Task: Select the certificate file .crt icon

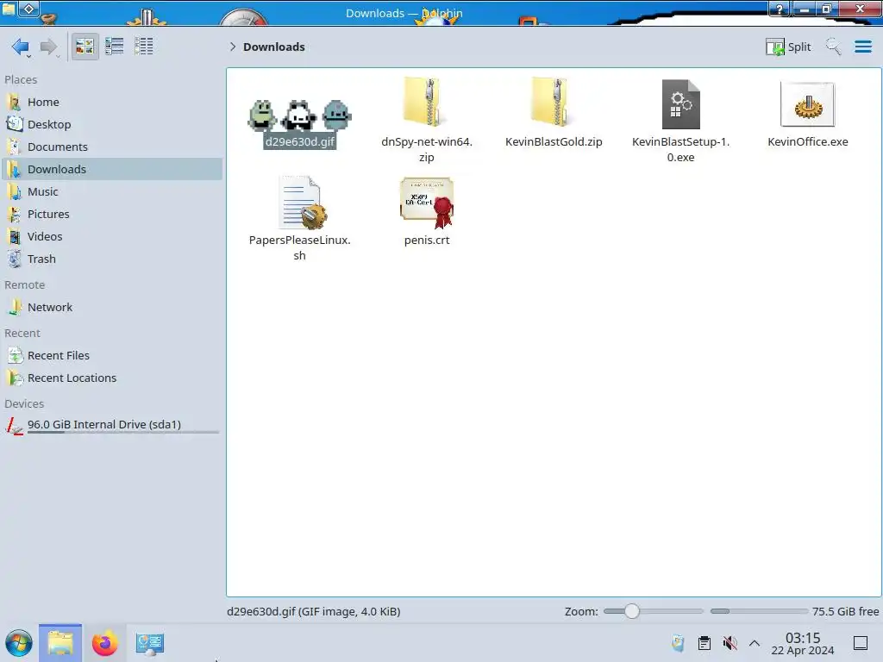Action: point(427,202)
